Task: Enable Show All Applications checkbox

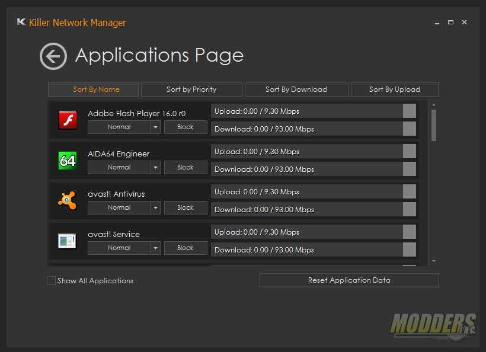Action: (x=51, y=280)
